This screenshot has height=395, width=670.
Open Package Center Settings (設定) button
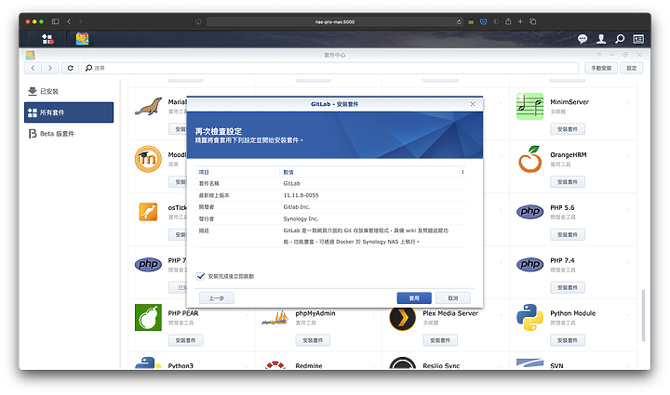[x=632, y=68]
